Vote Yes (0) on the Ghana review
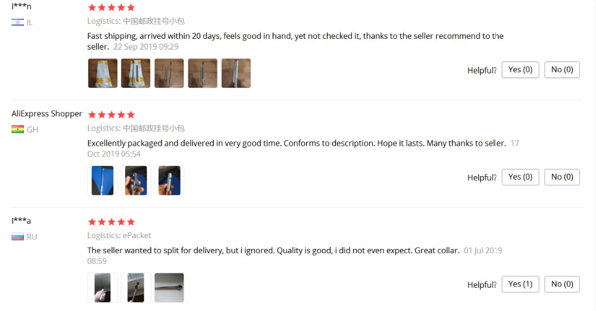Image resolution: width=596 pixels, height=311 pixels. click(520, 177)
